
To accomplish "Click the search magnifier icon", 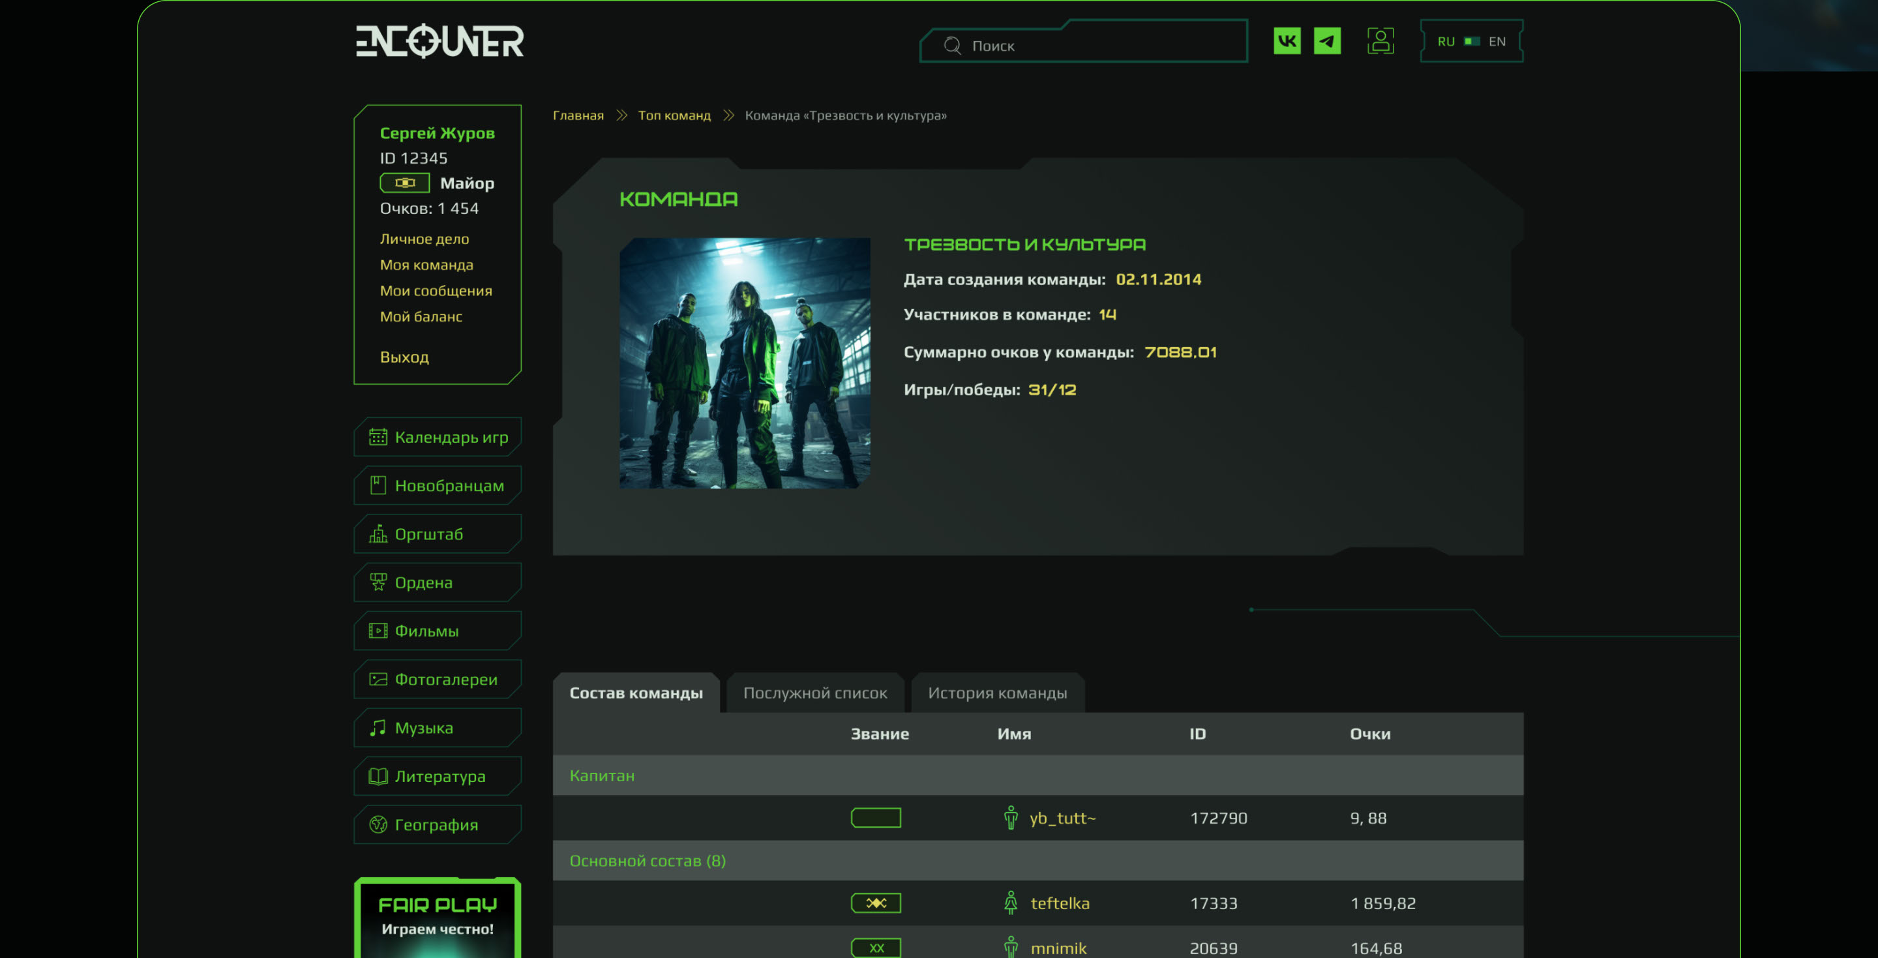I will 952,46.
